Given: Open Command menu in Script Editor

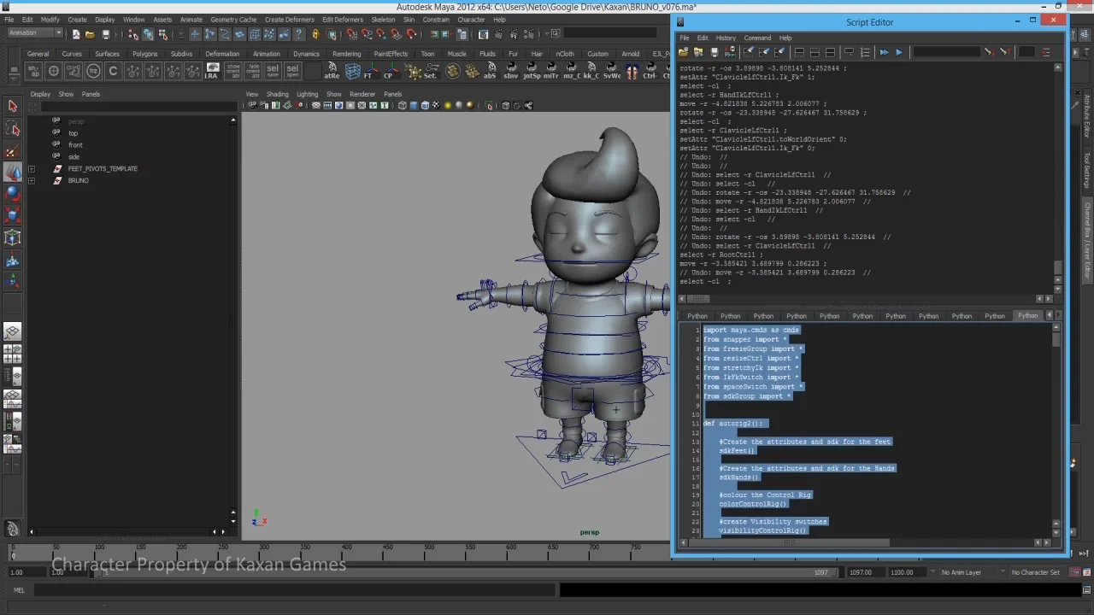Looking at the screenshot, I should pos(757,38).
